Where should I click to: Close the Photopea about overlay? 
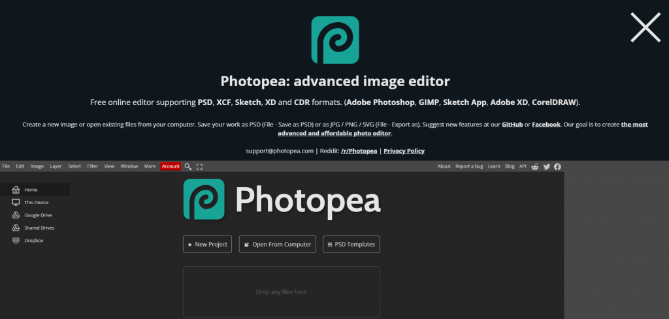[645, 27]
